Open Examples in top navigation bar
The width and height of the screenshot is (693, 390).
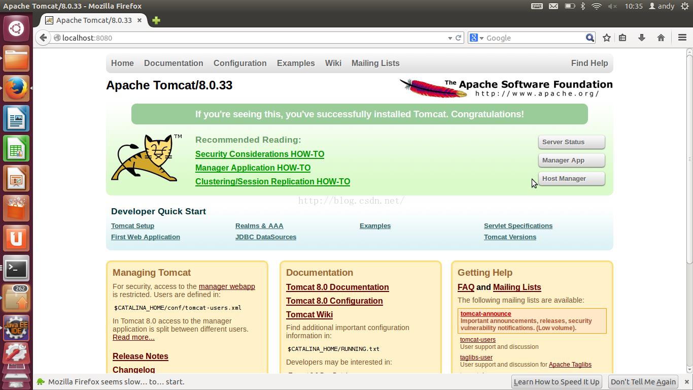(296, 63)
